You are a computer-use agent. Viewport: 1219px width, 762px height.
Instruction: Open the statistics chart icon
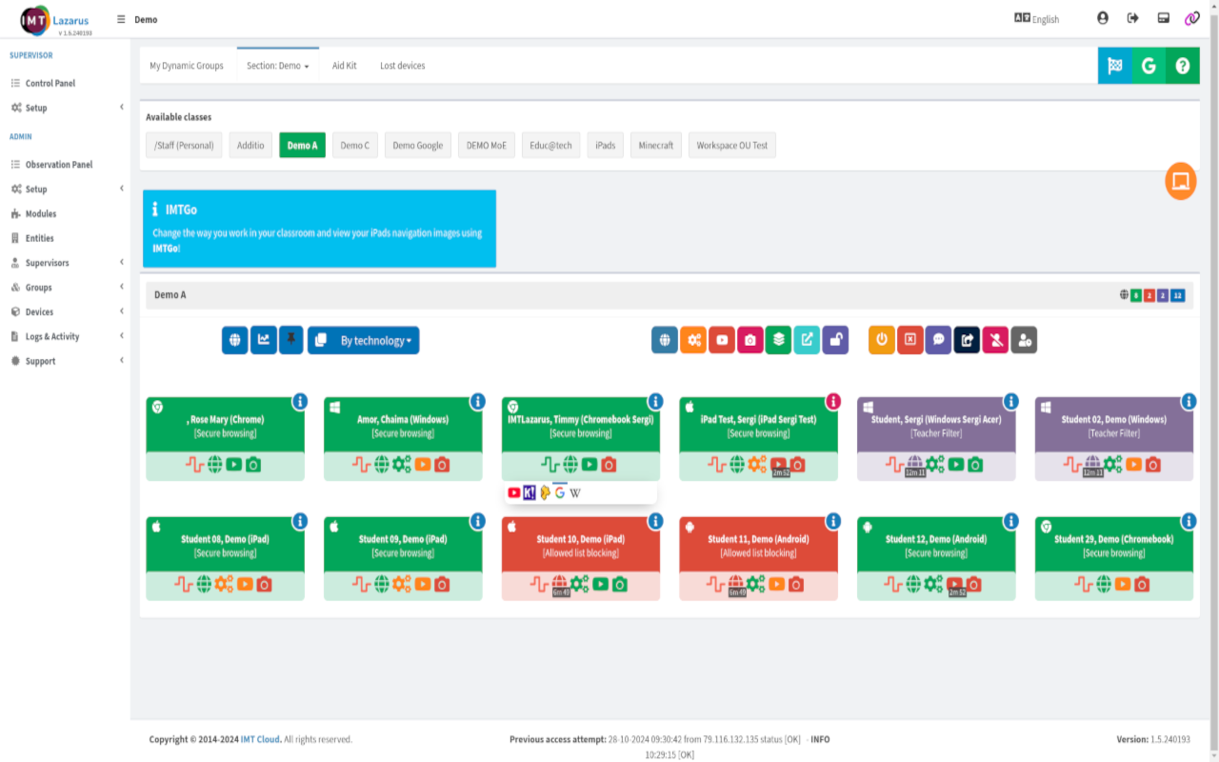coord(263,339)
